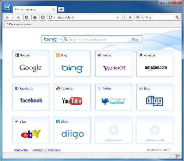Click the page search query input field
The height and width of the screenshot is (161, 184).
click(95, 39)
